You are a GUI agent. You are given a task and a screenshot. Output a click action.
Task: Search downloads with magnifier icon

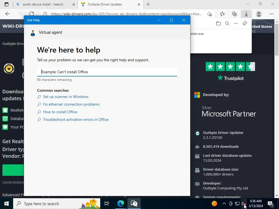point(227,23)
